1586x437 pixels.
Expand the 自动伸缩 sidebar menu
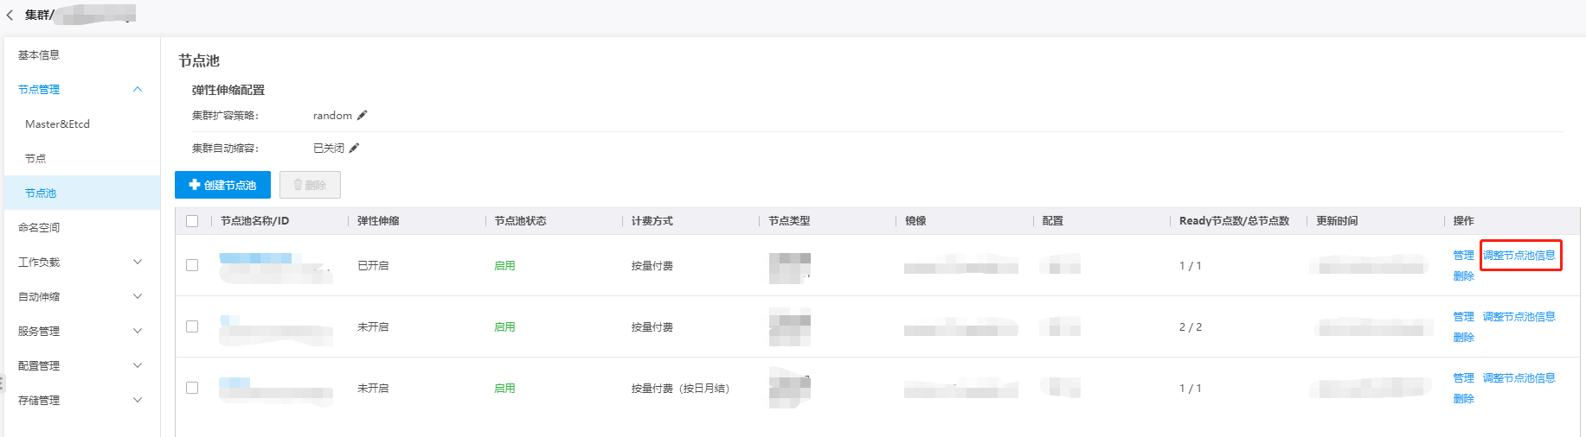click(137, 296)
